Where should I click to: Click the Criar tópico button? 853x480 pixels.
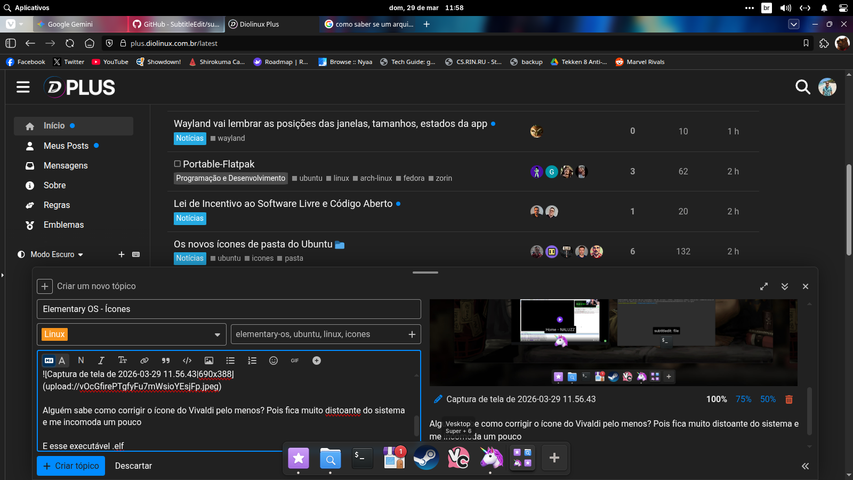71,466
